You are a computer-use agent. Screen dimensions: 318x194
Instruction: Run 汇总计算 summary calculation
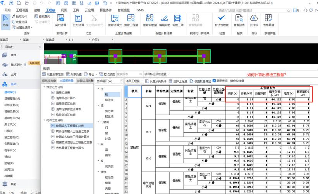[x=79, y=21]
